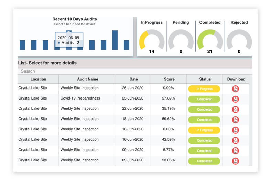The image size is (271, 188).
Task: Download PDF for audit scoring 42.59%
Action: pos(235,140)
